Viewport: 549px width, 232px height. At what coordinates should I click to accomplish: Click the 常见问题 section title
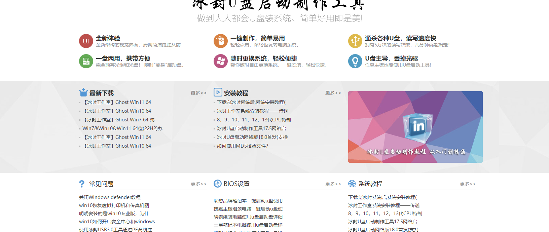101,184
